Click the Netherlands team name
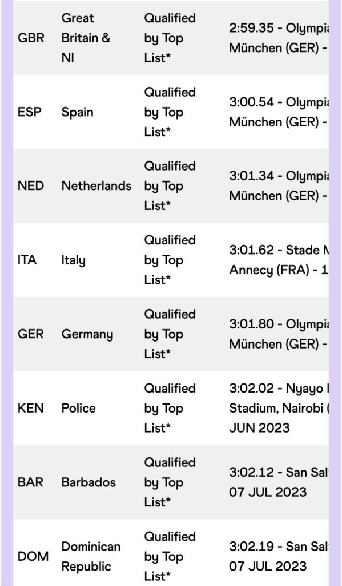 coord(96,186)
